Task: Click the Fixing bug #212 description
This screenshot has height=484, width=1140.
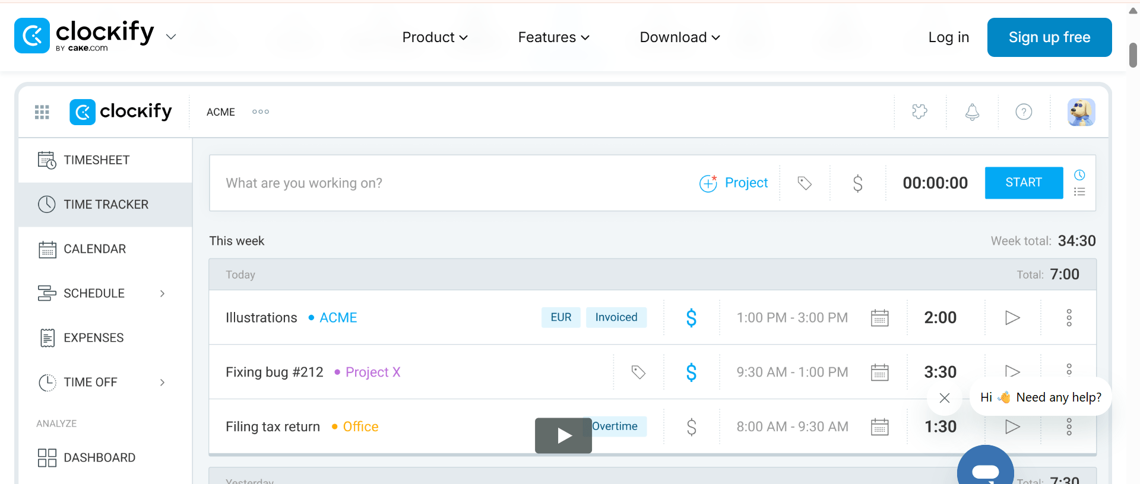Action: [x=274, y=372]
